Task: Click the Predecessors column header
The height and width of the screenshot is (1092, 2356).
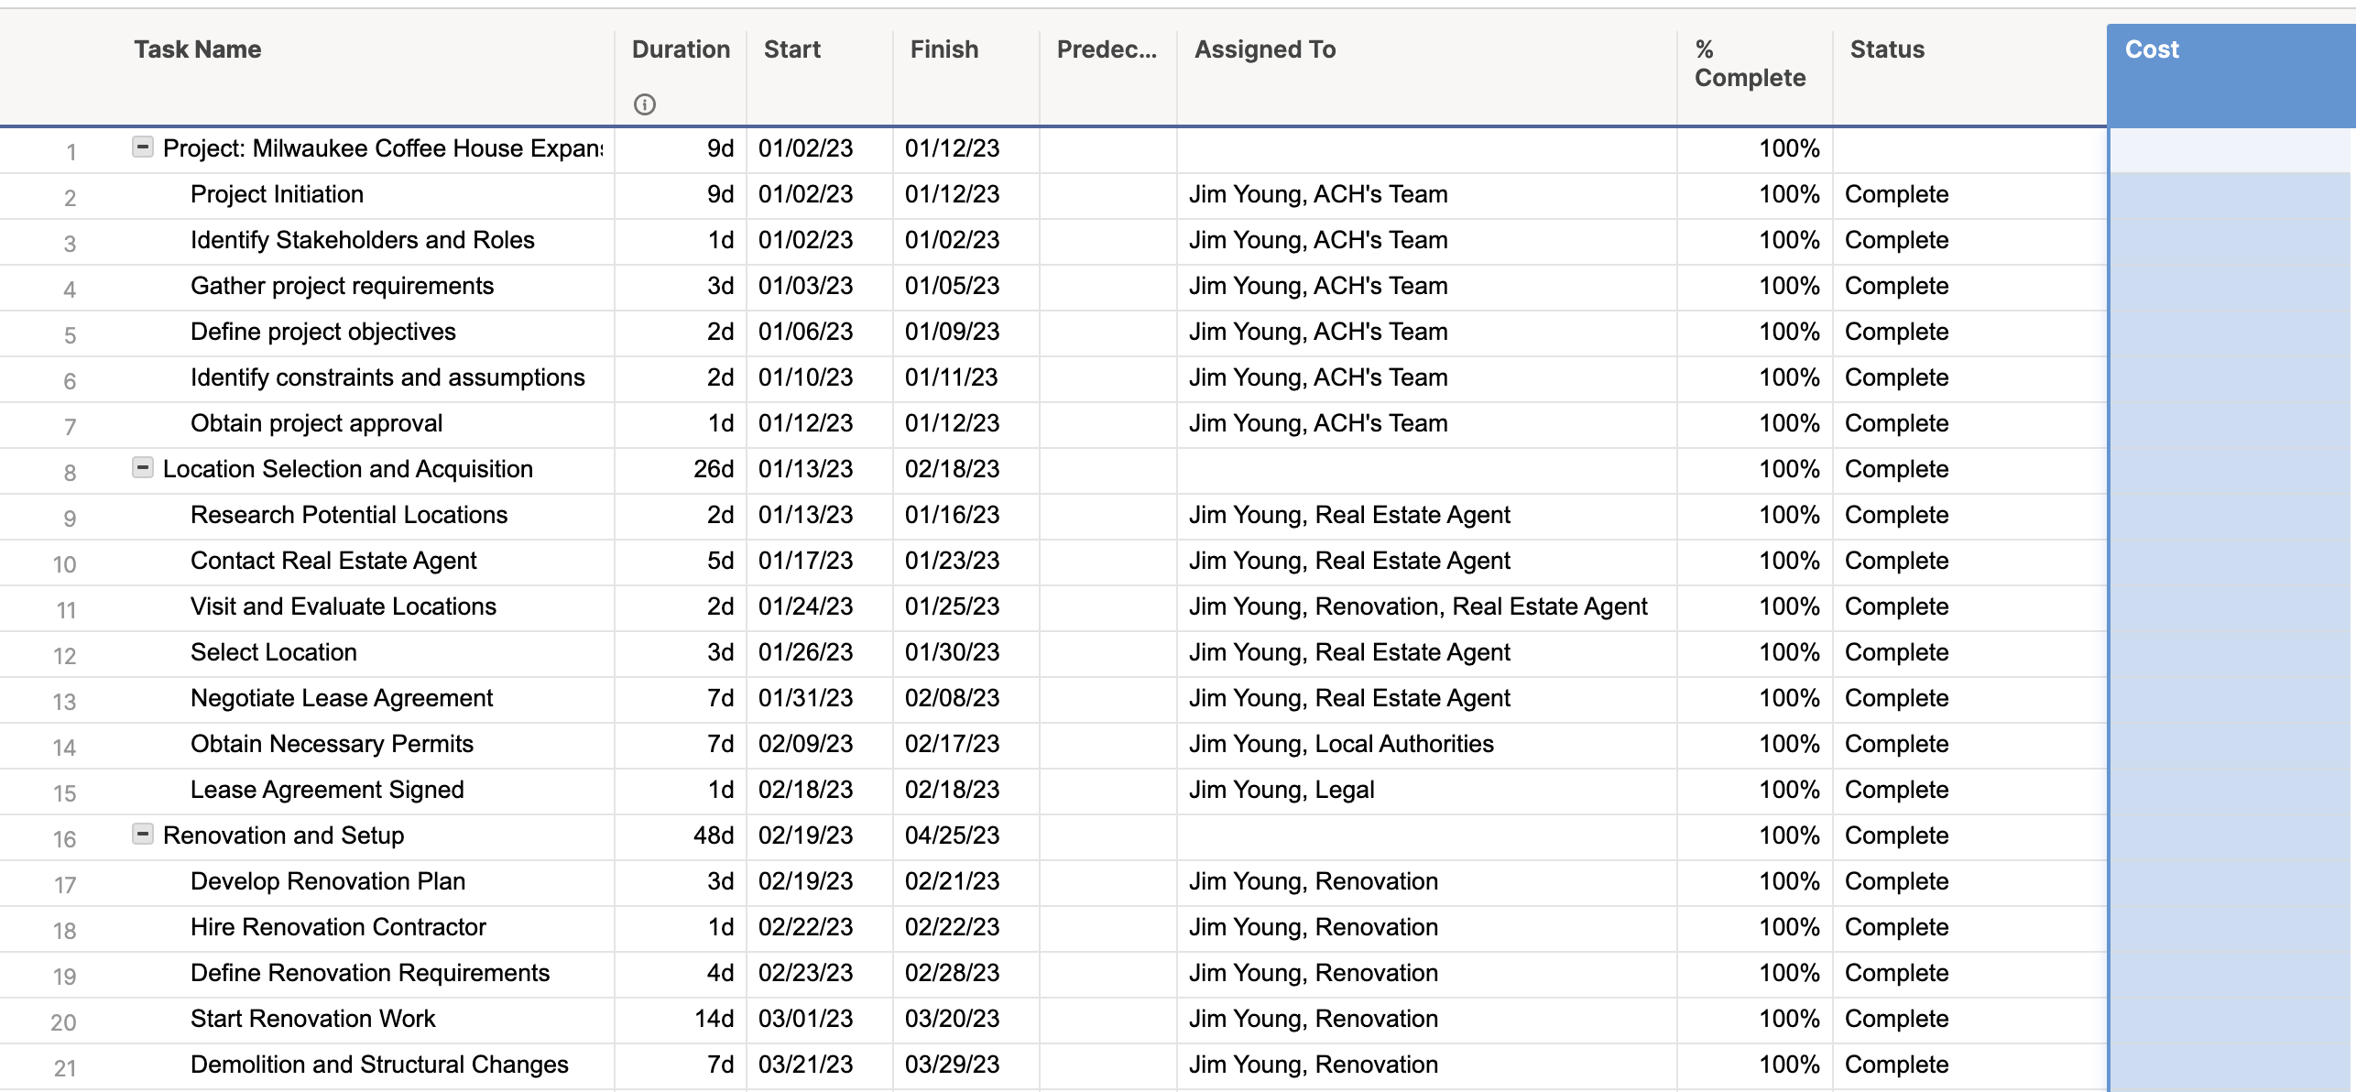Action: pyautogui.click(x=1107, y=49)
